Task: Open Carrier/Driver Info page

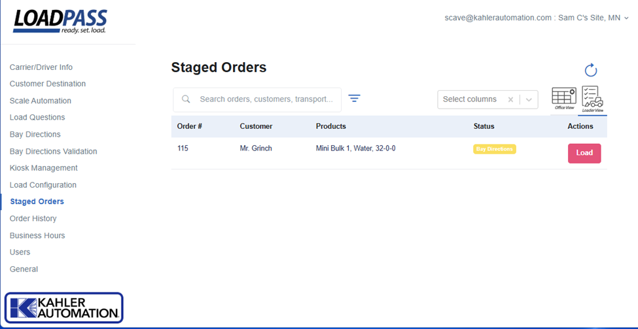Action: (x=41, y=67)
